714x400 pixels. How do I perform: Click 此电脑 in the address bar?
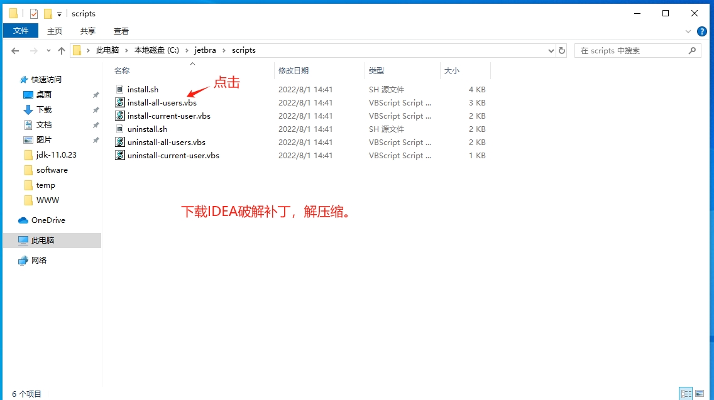coord(107,50)
